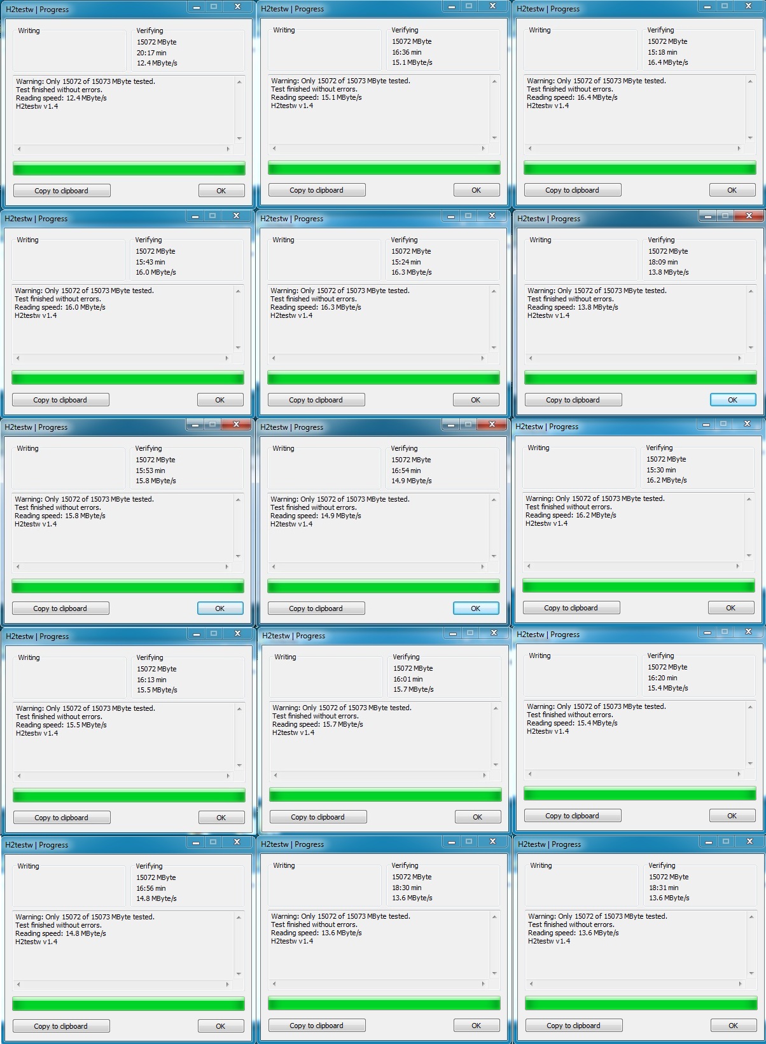The width and height of the screenshot is (766, 1044).
Task: Copy to clipboard in the 12.4 MByte/s window
Action: point(62,191)
